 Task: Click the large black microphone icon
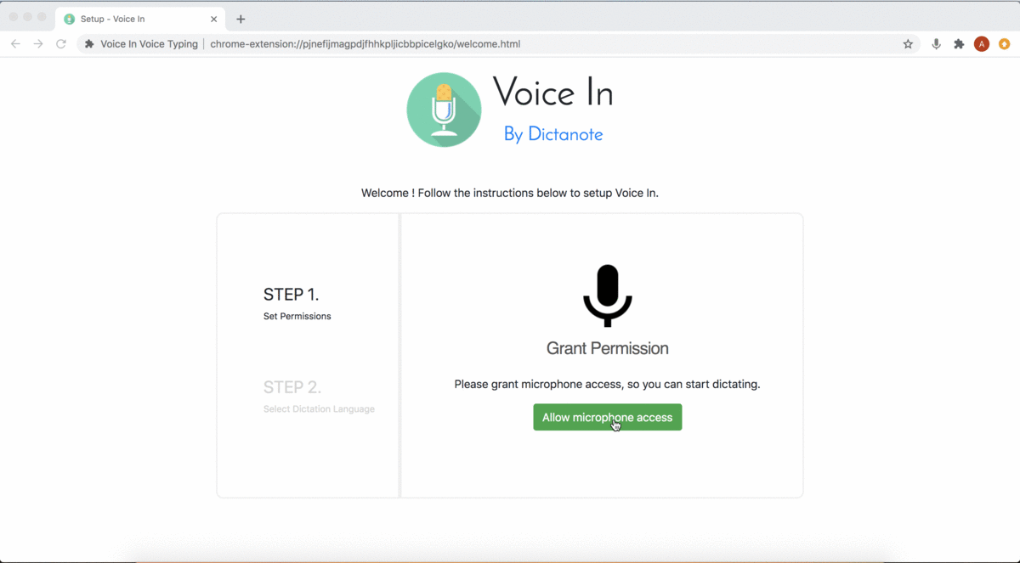pos(607,296)
